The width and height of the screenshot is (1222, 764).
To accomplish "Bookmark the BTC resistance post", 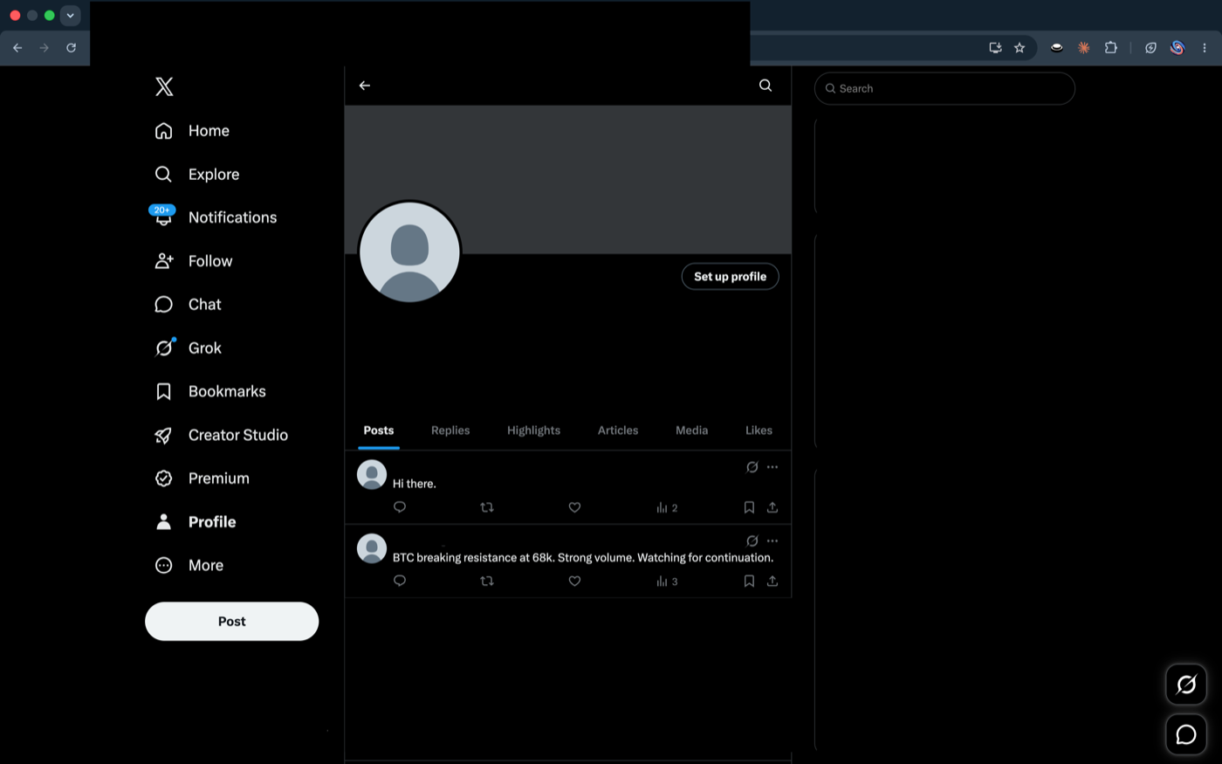I will [749, 582].
